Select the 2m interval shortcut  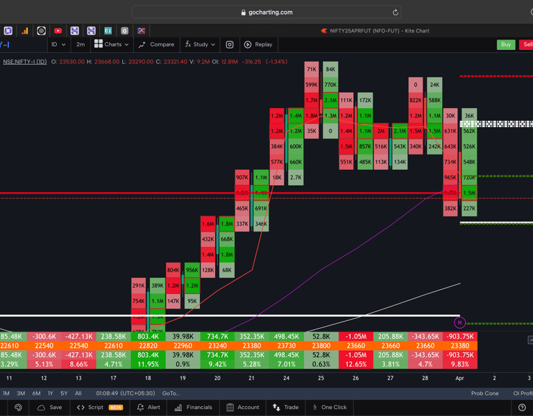coord(81,44)
